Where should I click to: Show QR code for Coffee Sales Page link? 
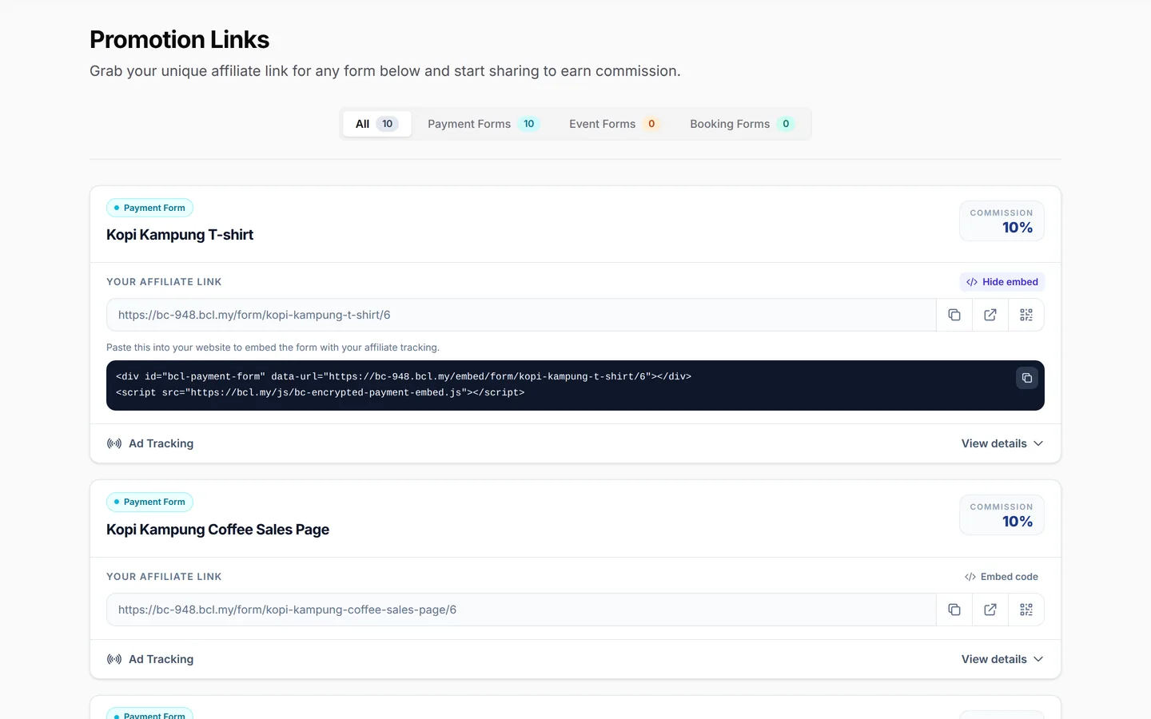[x=1026, y=610]
